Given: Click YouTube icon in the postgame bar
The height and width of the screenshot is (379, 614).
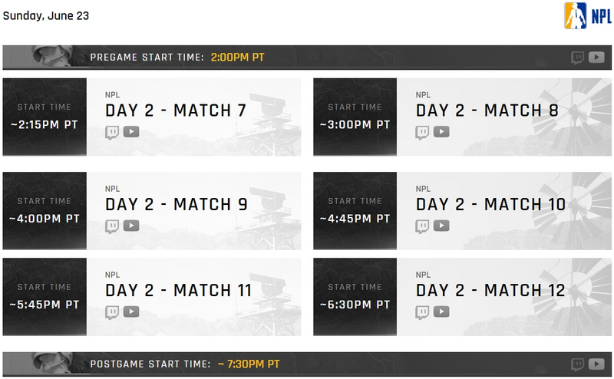Looking at the screenshot, I should (596, 364).
